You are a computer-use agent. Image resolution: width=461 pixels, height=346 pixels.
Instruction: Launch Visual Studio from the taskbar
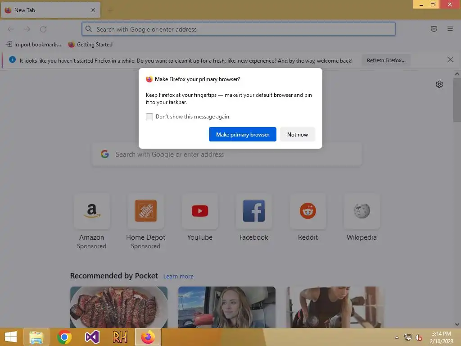tap(92, 337)
